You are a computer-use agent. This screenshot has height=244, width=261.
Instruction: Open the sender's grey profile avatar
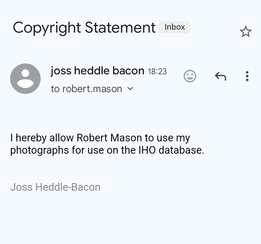pyautogui.click(x=25, y=79)
